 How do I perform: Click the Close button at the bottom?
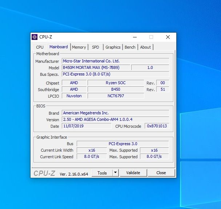click(x=161, y=173)
